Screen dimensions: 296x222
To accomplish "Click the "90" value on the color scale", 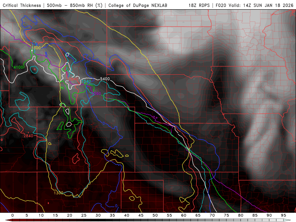I will point(269,215).
